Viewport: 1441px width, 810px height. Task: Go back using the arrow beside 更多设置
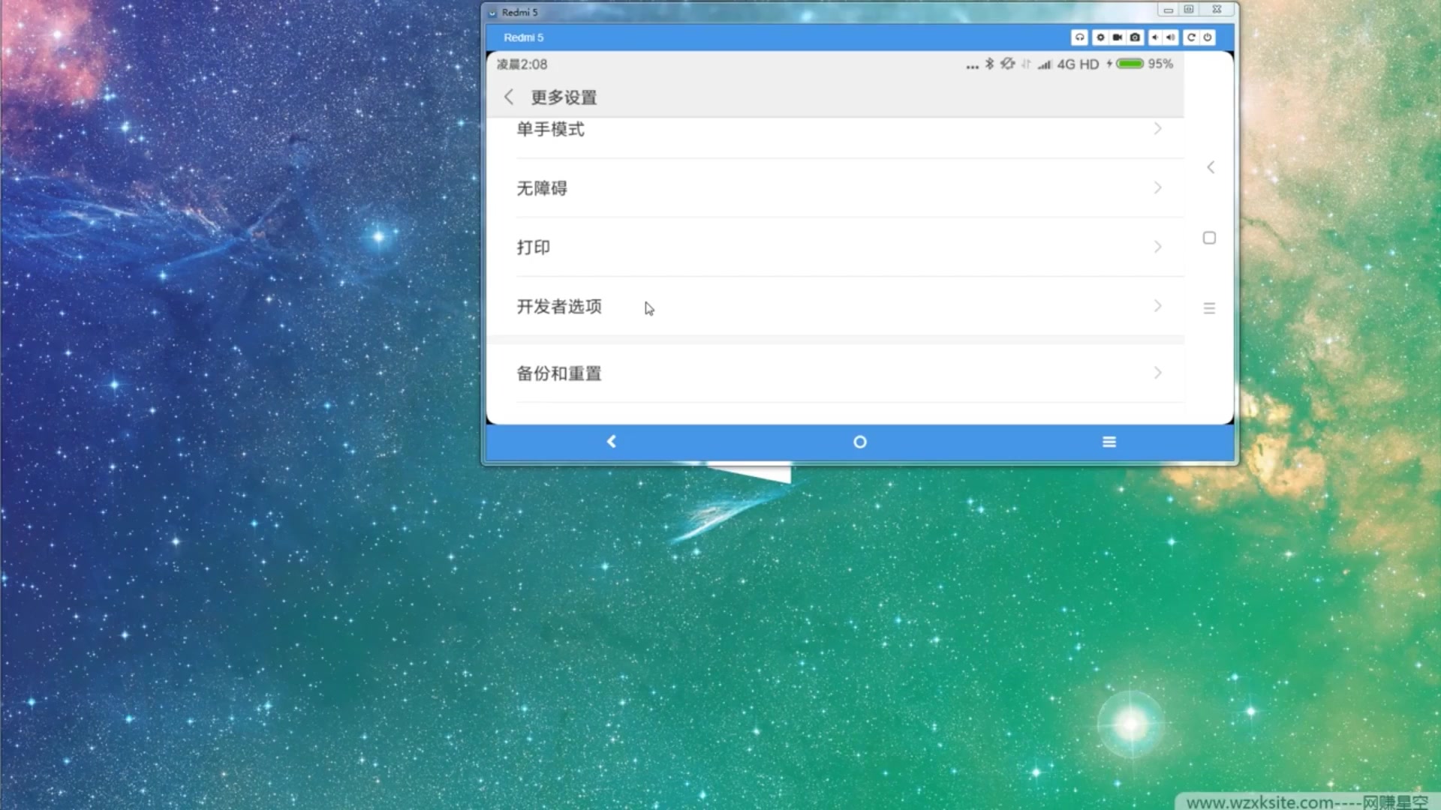click(x=509, y=97)
